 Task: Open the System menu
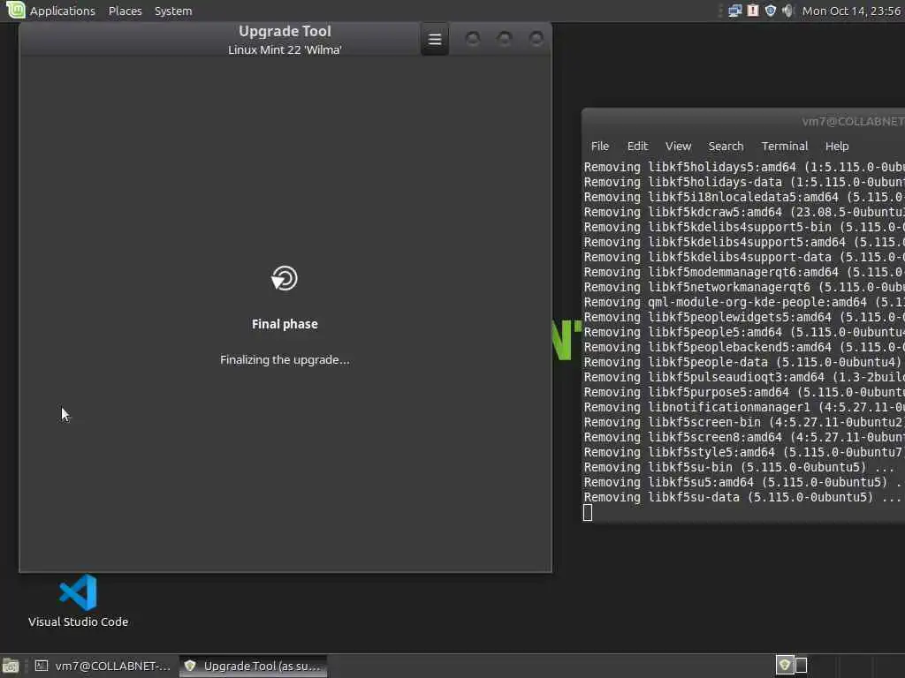click(173, 11)
